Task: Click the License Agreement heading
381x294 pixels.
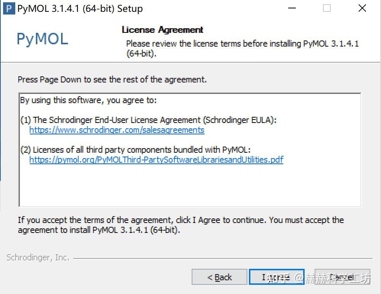Action: pos(162,30)
